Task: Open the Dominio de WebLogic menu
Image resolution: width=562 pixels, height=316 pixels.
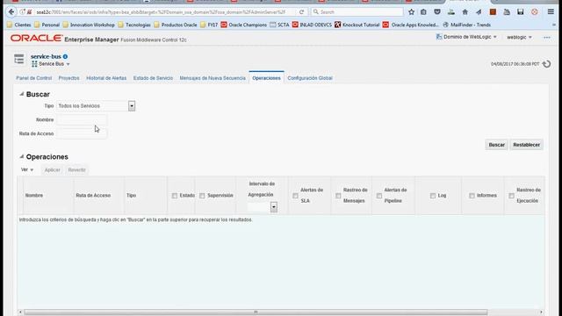Action: point(466,37)
